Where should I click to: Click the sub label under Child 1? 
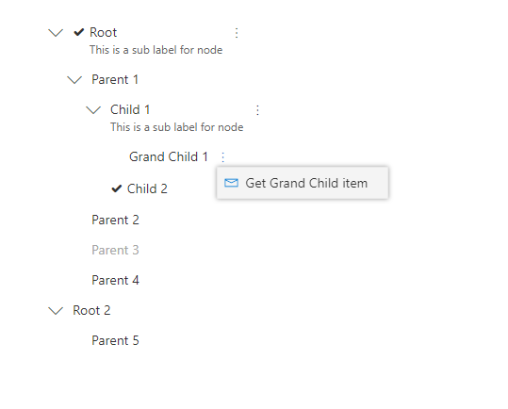(176, 127)
